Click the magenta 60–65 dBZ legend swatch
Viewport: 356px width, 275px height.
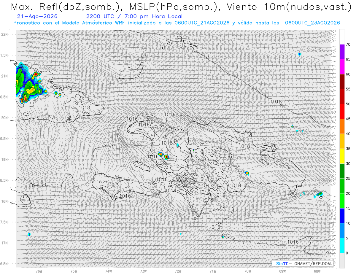[342, 67]
